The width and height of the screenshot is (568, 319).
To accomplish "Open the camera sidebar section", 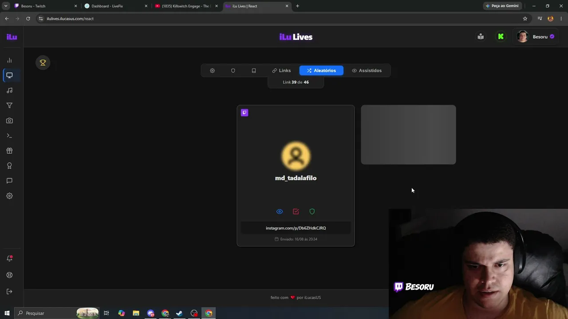I will [x=9, y=121].
